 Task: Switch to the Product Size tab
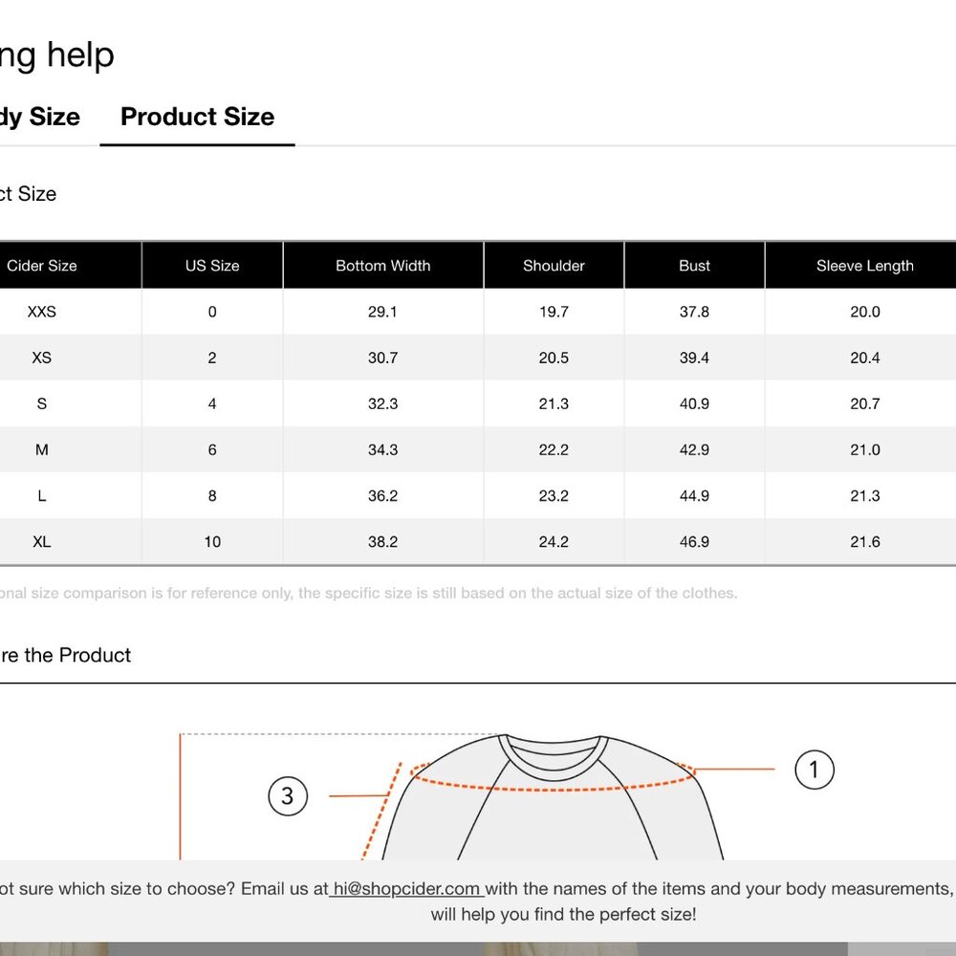[197, 117]
